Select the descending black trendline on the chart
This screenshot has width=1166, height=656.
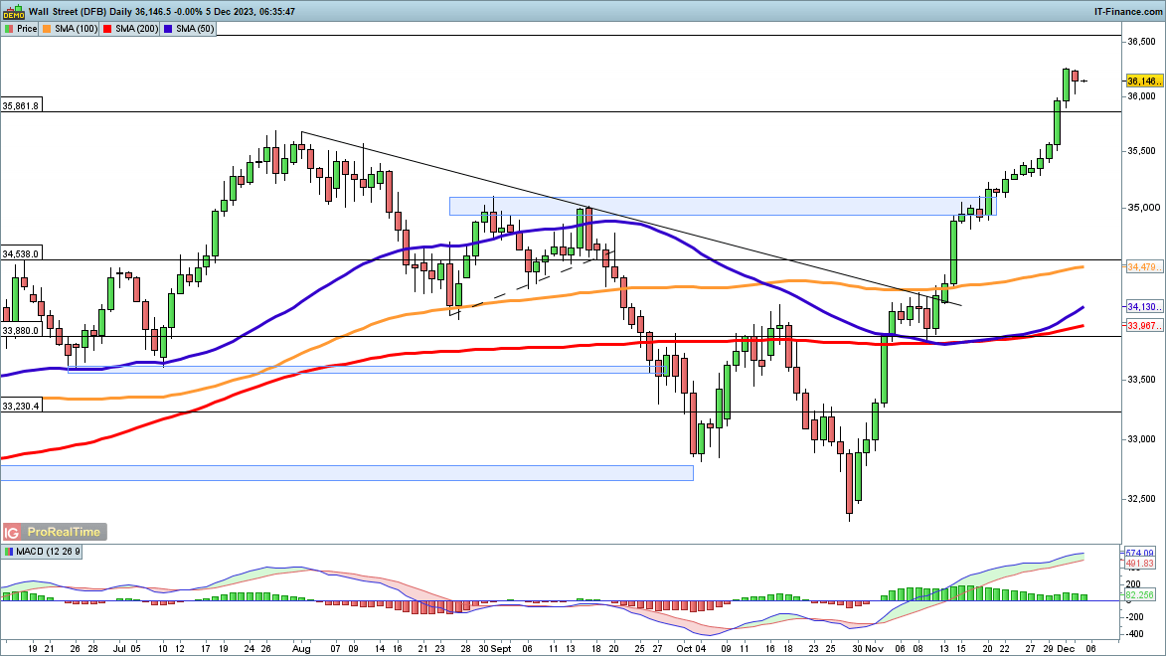point(630,219)
